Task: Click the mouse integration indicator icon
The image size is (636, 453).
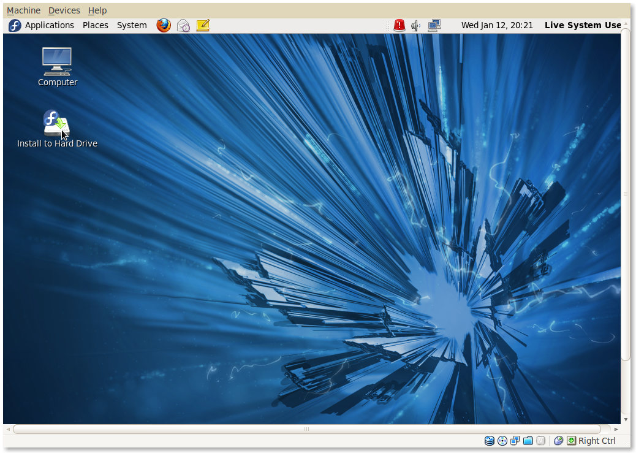Action: click(559, 441)
